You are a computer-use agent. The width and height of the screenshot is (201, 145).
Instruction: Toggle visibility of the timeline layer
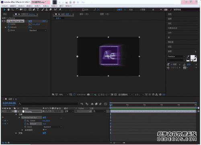pos(3,111)
